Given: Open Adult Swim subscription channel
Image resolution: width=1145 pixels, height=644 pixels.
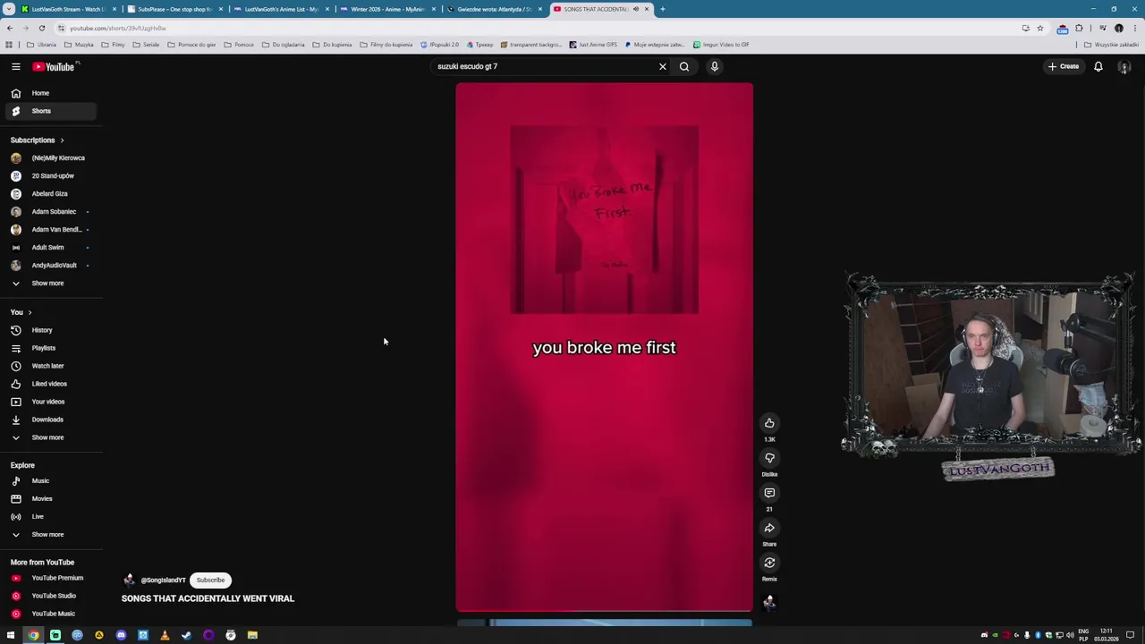Looking at the screenshot, I should [x=51, y=248].
